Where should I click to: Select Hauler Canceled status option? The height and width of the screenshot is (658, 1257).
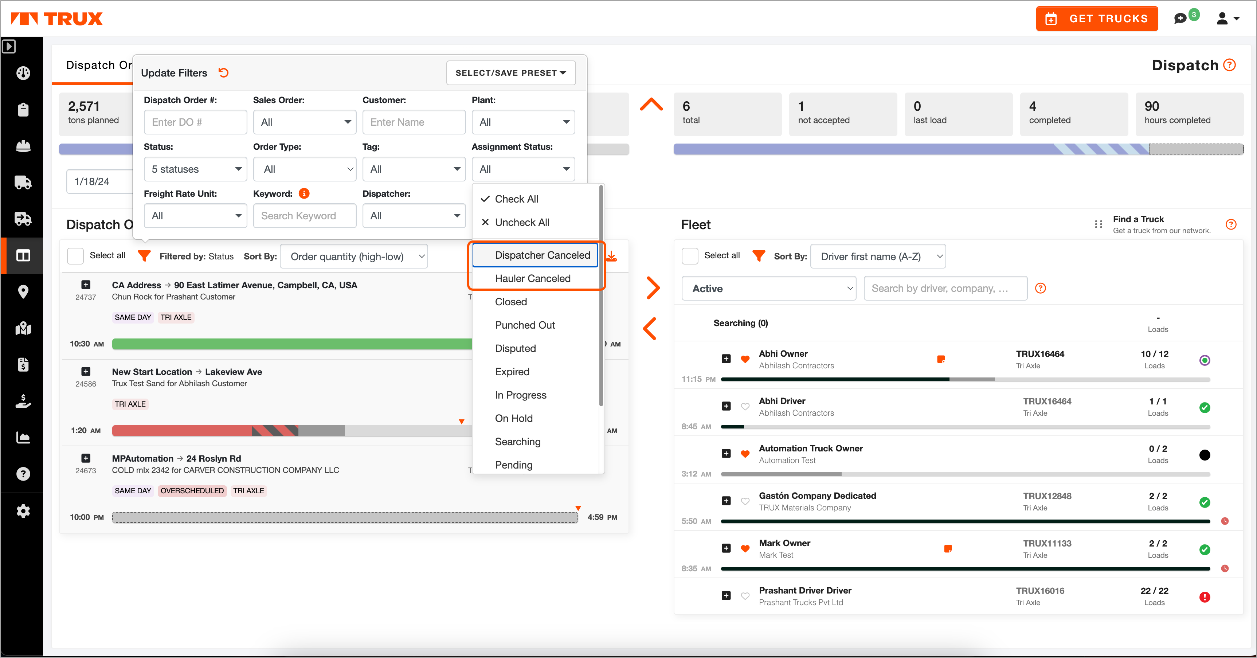coord(535,279)
